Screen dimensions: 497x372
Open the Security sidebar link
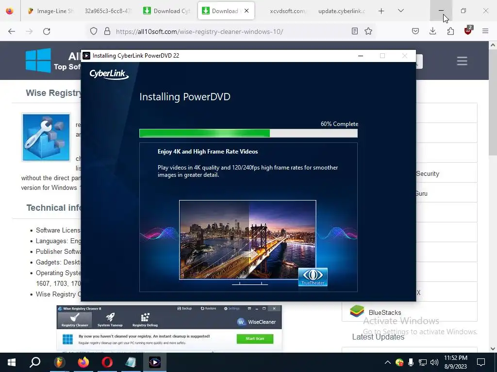(x=428, y=174)
